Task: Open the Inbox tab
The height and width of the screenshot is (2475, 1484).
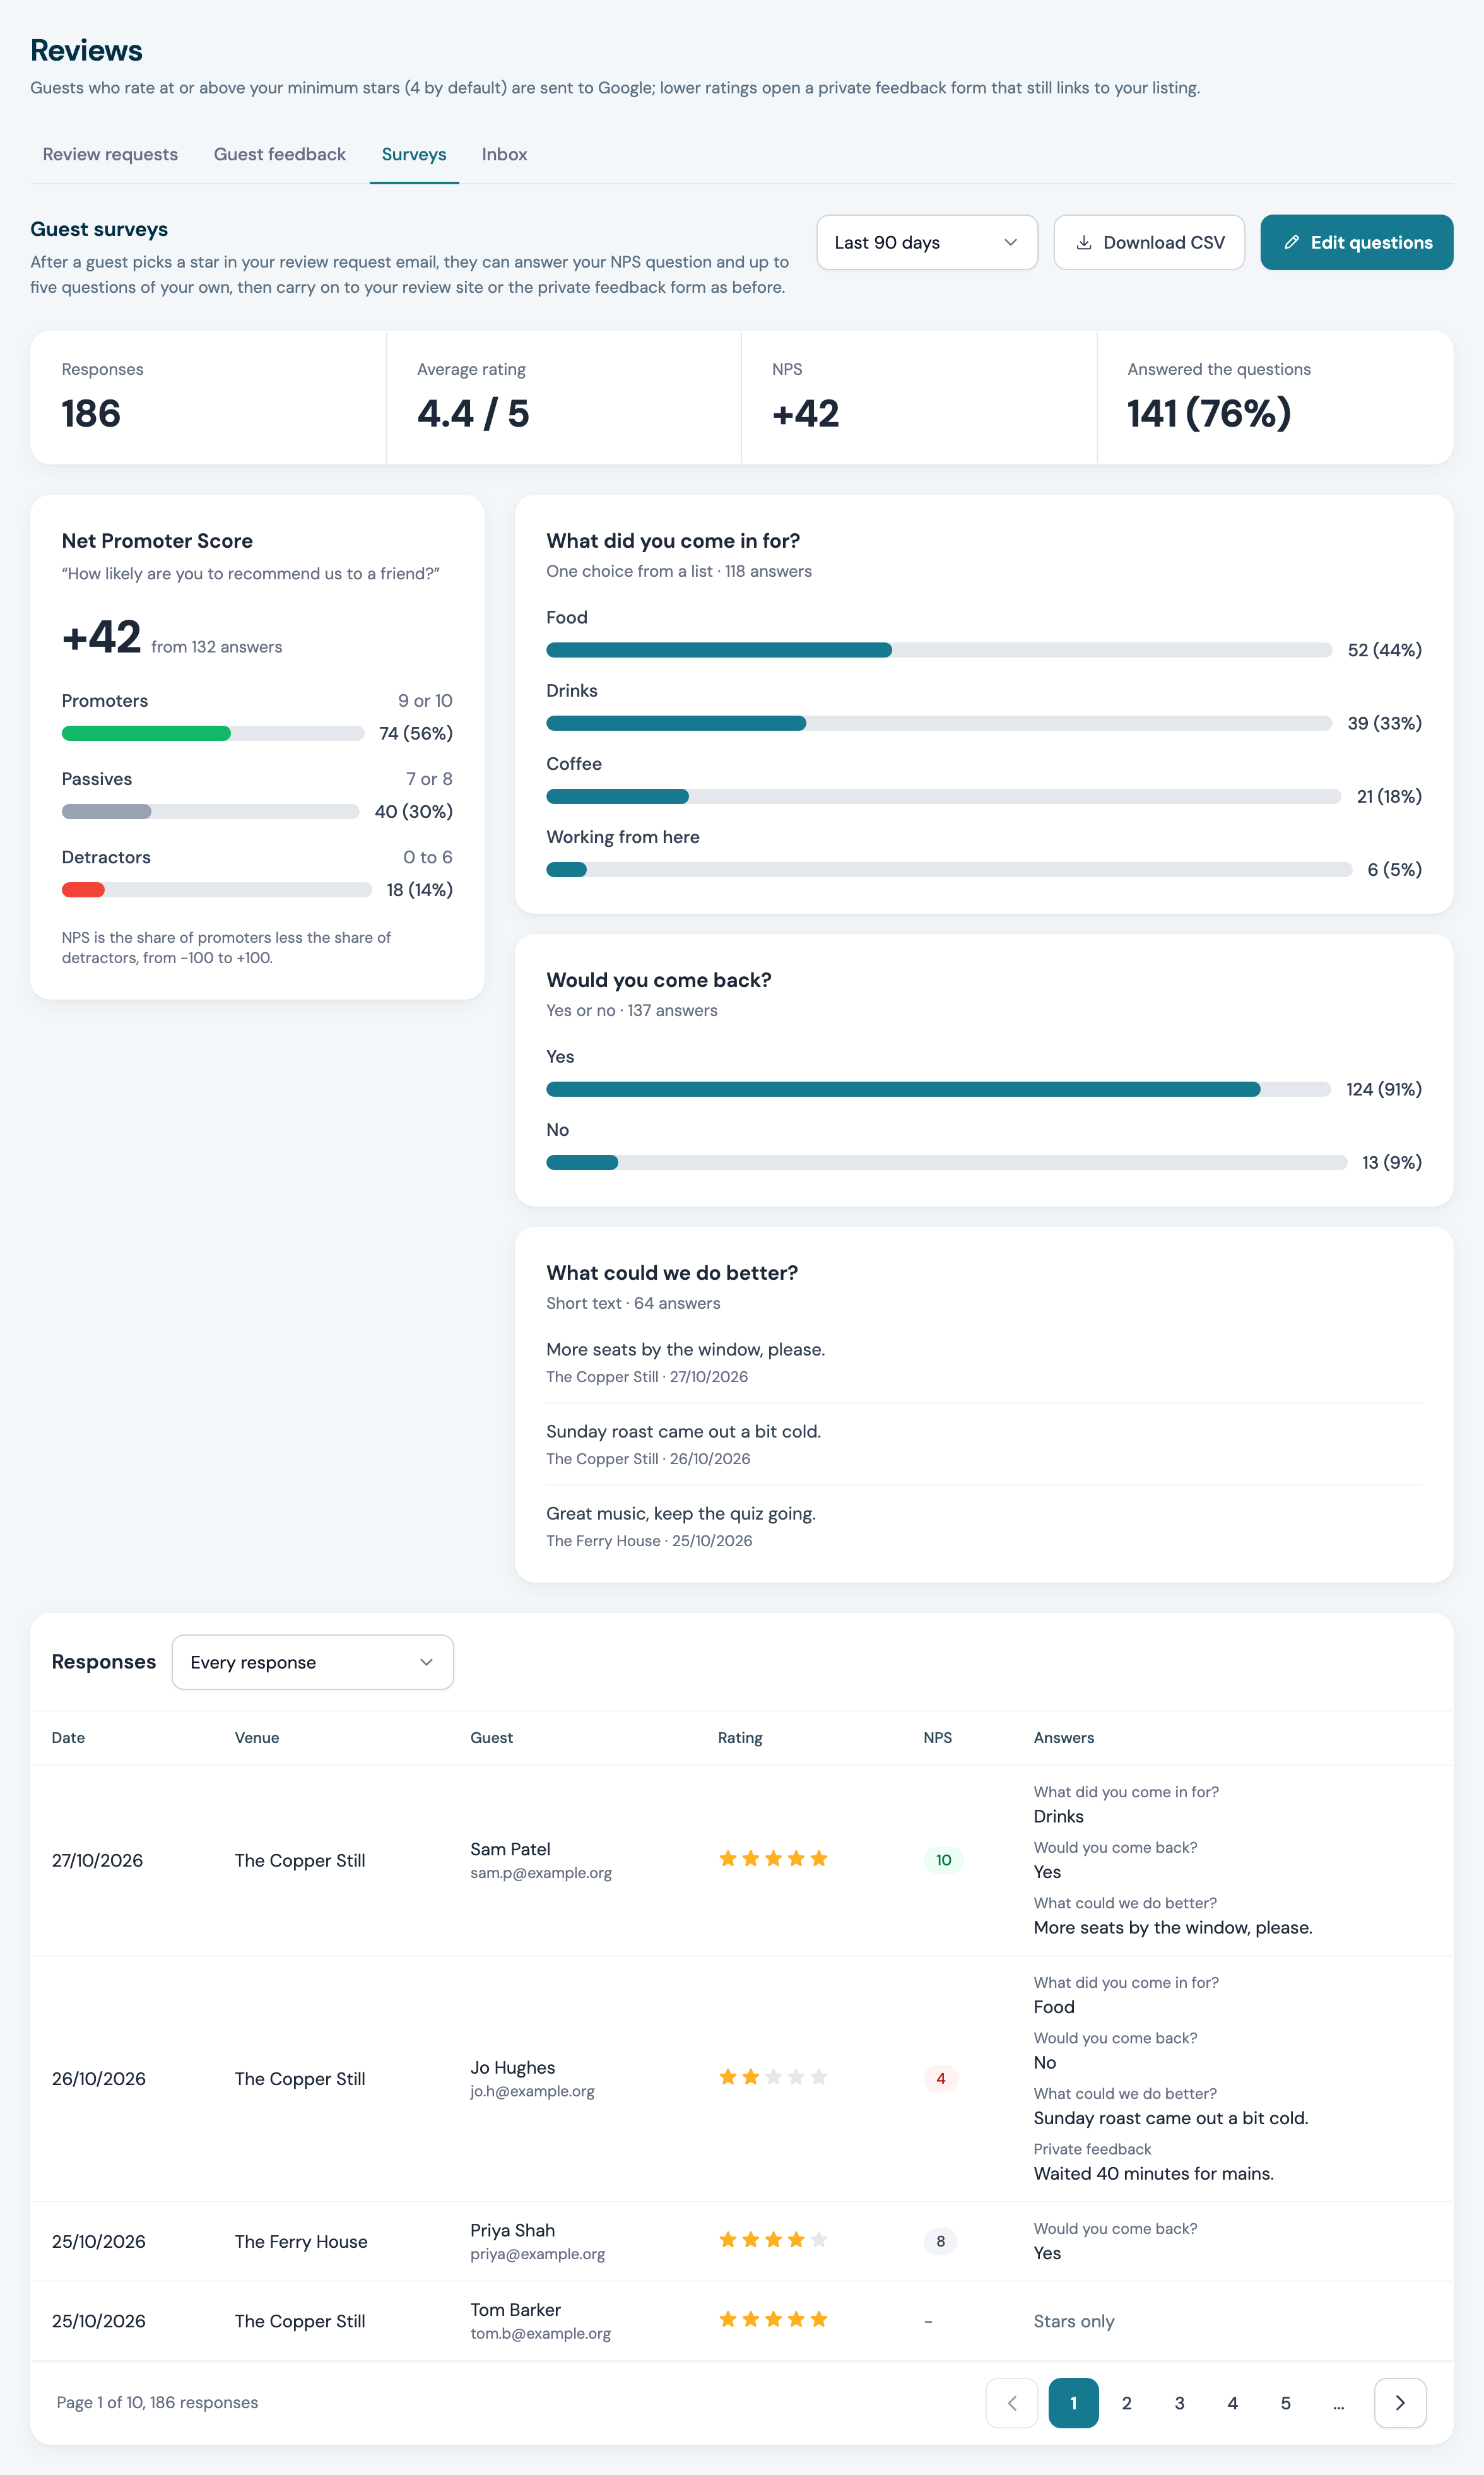Action: (504, 154)
